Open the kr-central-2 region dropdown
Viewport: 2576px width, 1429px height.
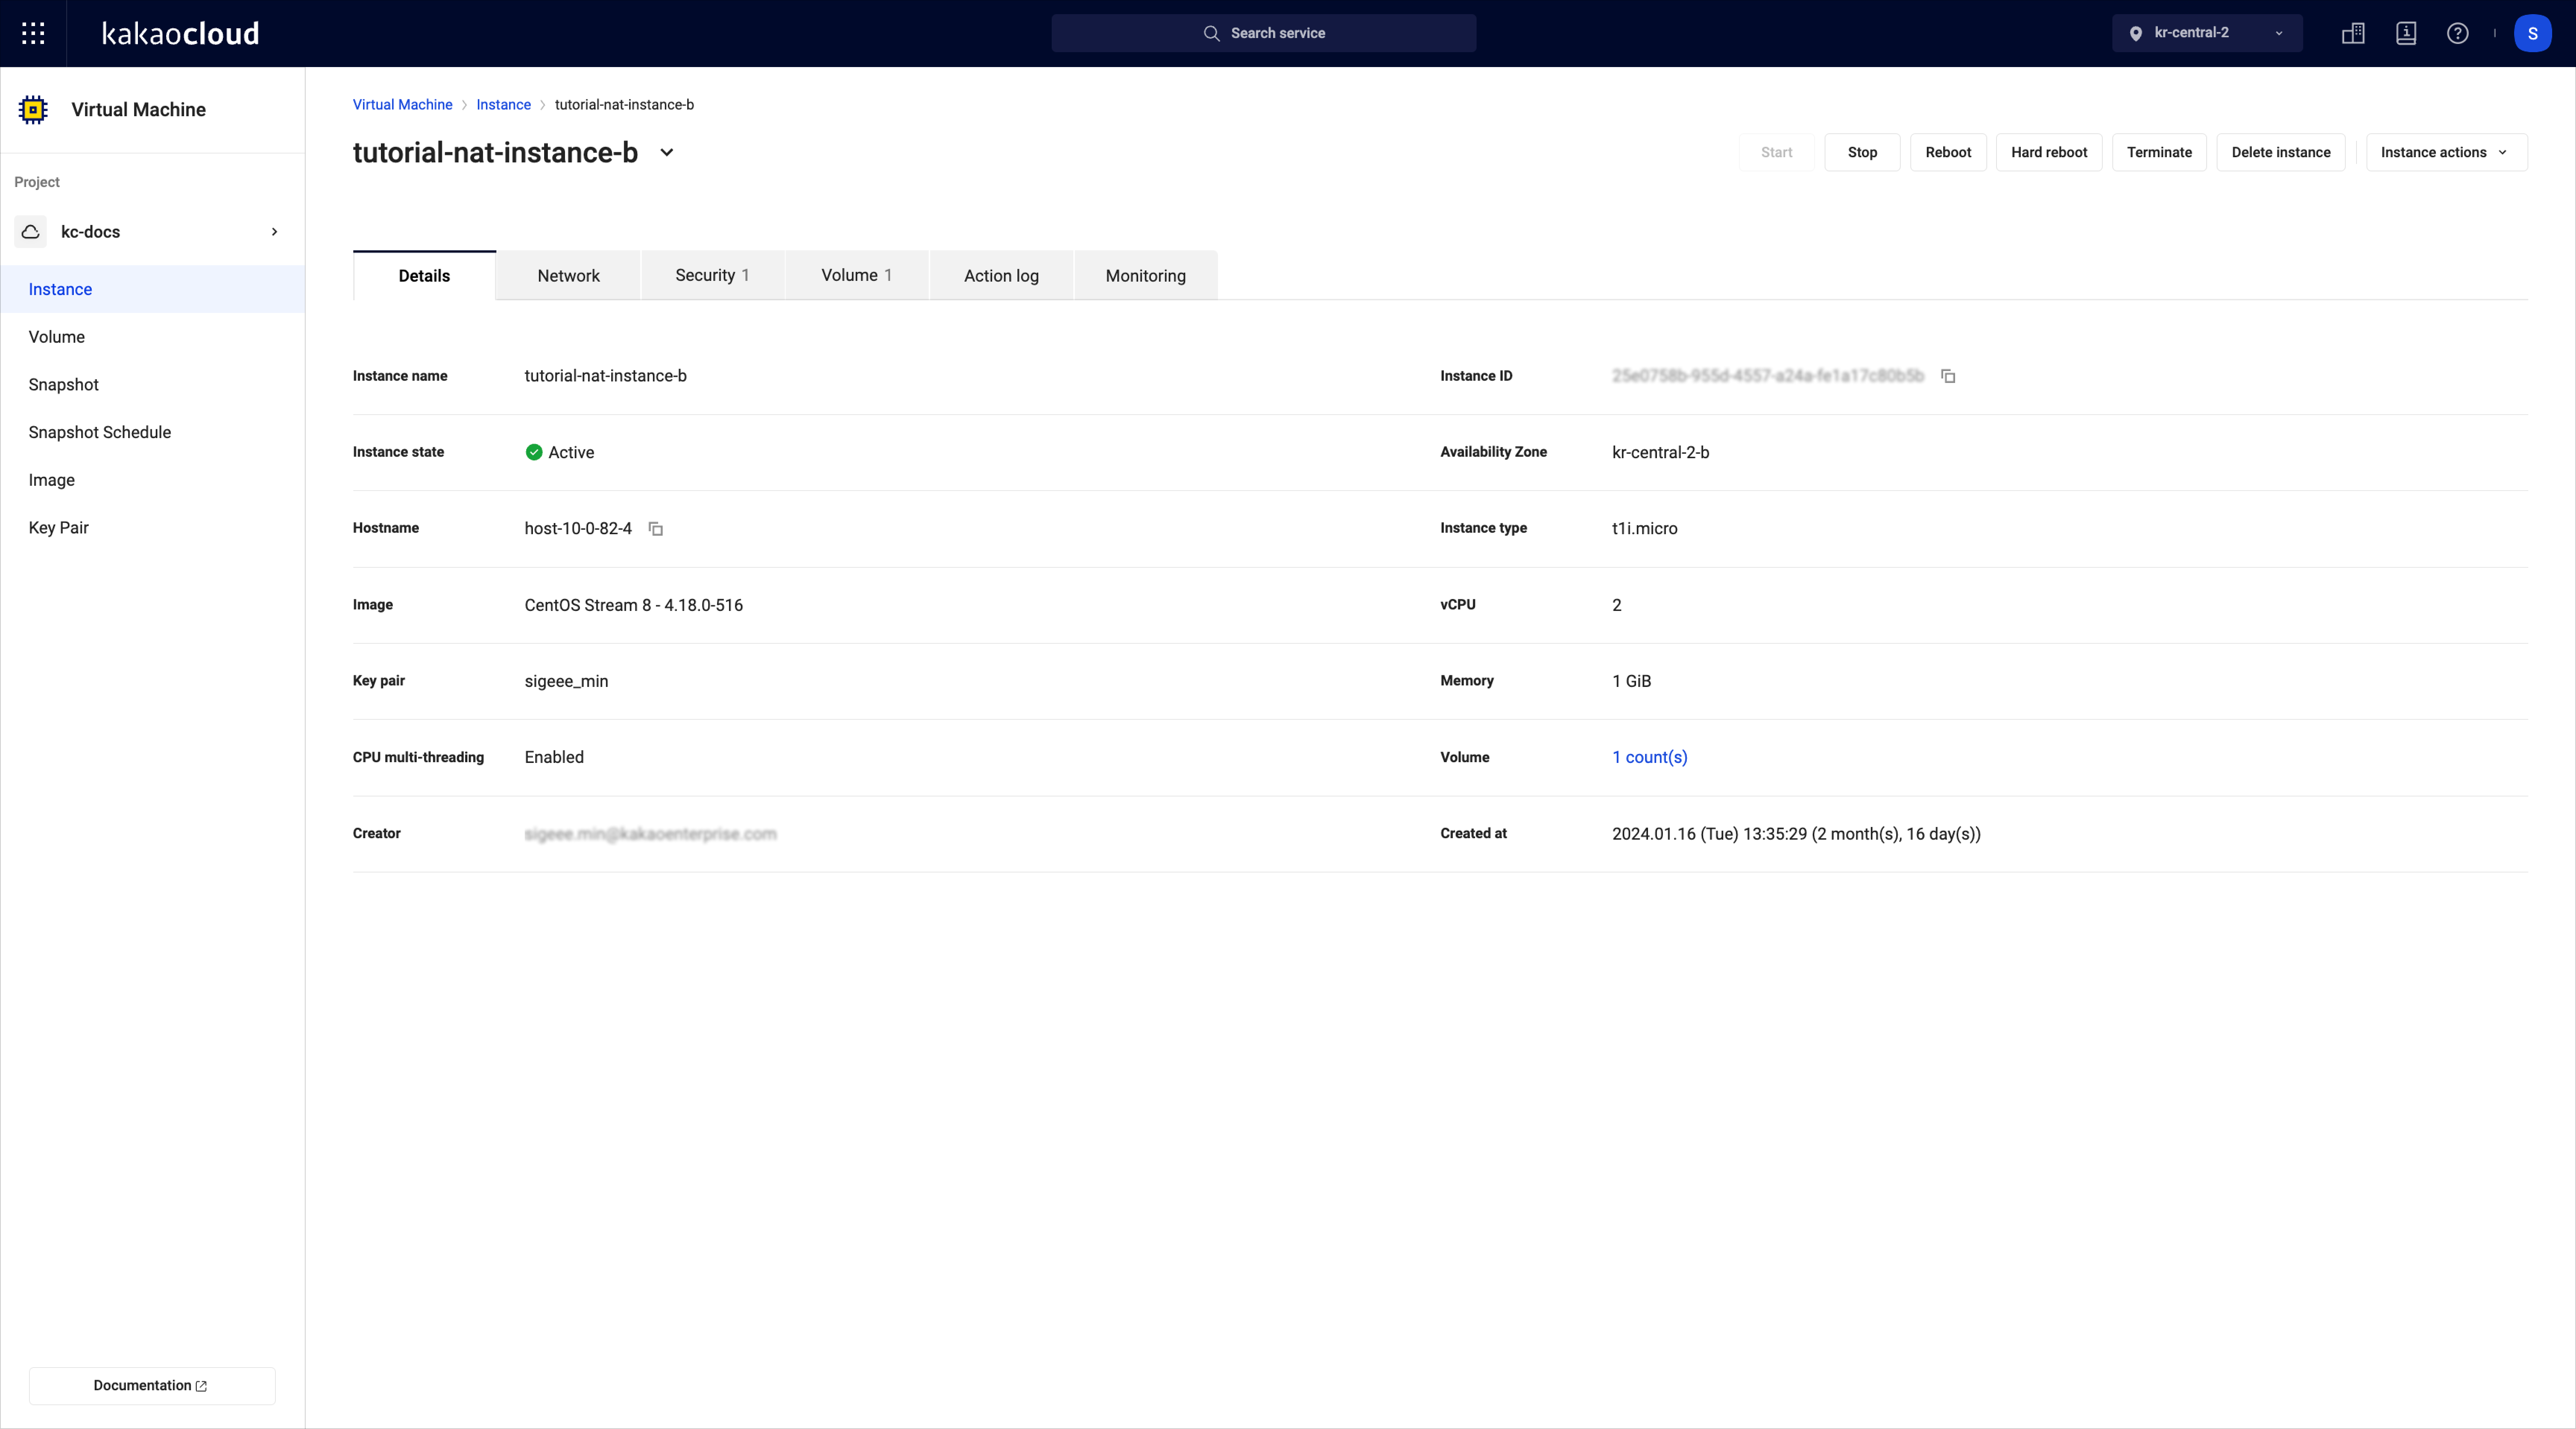[2207, 33]
